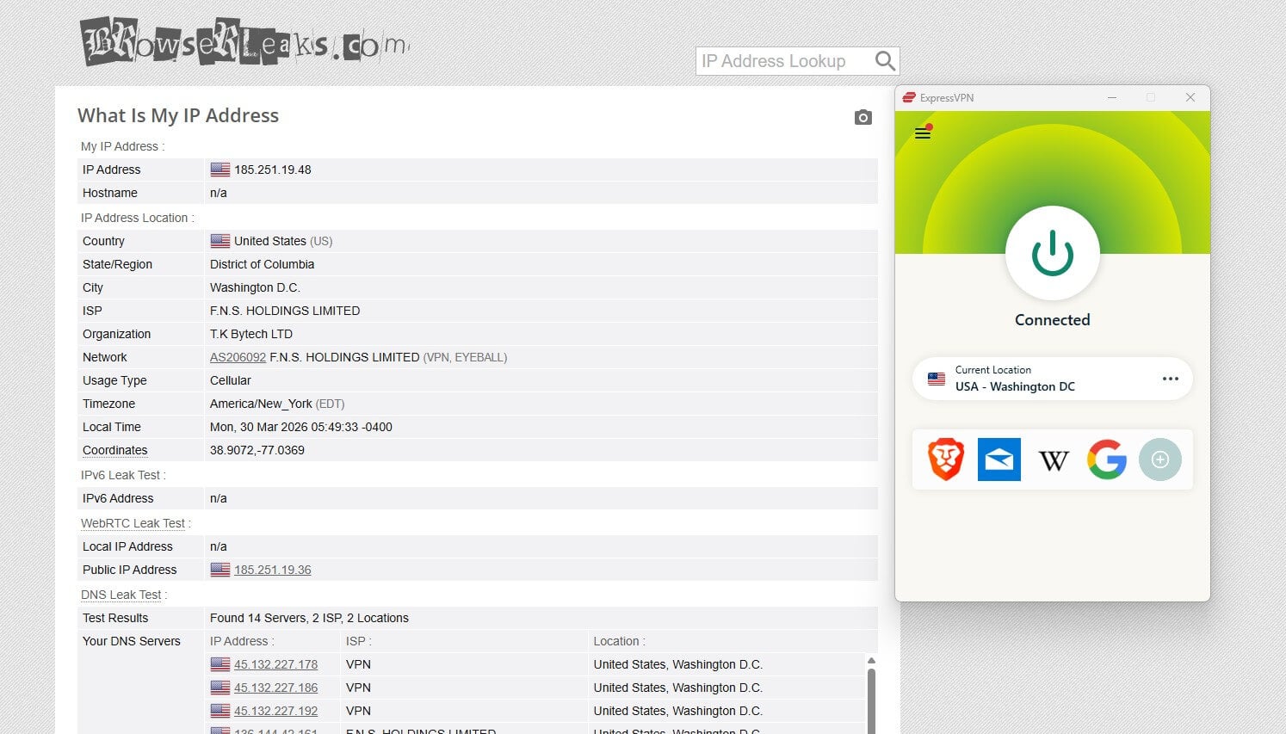Click the public IP link 185.251.19.36
The width and height of the screenshot is (1286, 734).
pyautogui.click(x=273, y=570)
